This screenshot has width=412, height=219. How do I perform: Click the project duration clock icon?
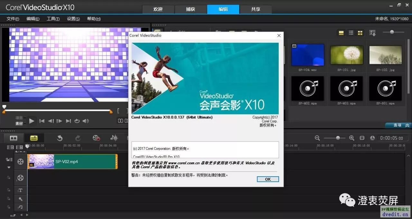[372, 138]
